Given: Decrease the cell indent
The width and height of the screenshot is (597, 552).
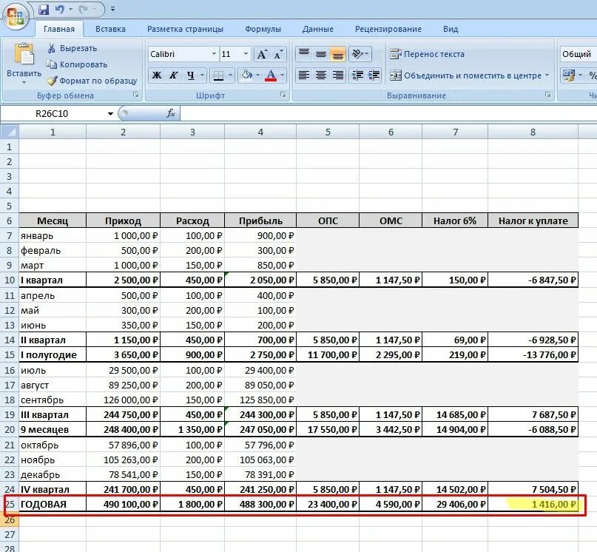Looking at the screenshot, I should (x=357, y=75).
